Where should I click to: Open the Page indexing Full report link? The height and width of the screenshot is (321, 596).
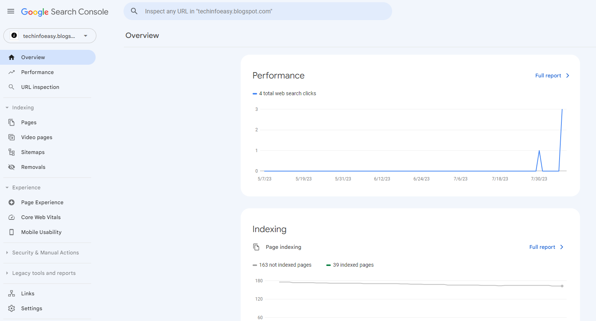point(546,247)
